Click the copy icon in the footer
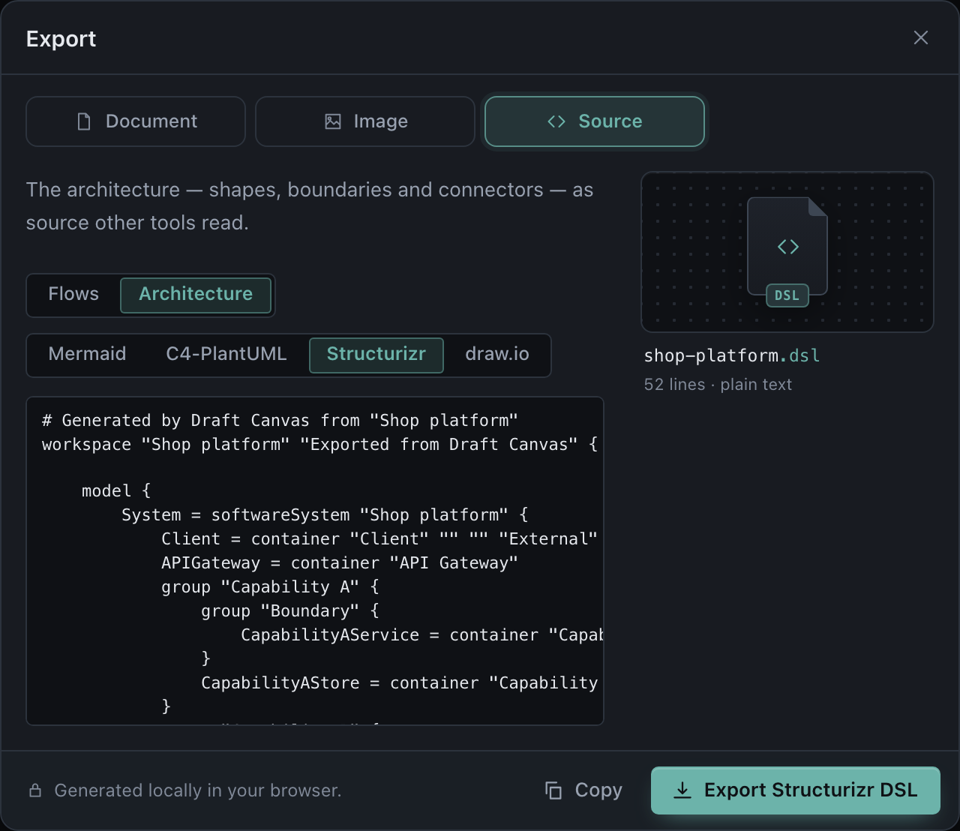The width and height of the screenshot is (960, 831). [x=553, y=790]
